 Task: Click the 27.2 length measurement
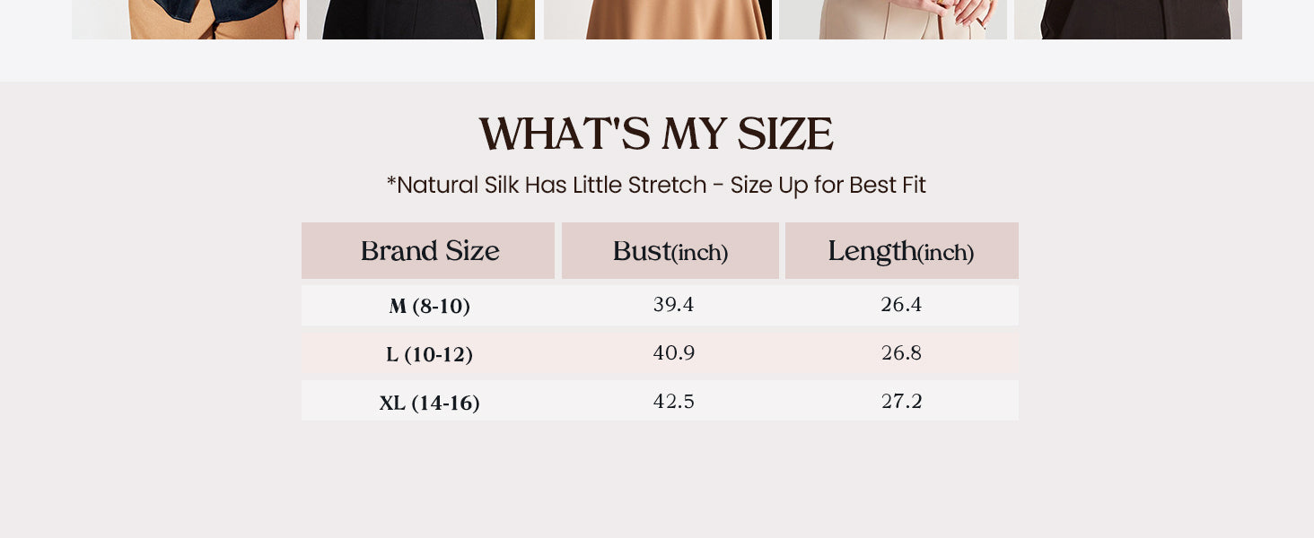(x=901, y=401)
